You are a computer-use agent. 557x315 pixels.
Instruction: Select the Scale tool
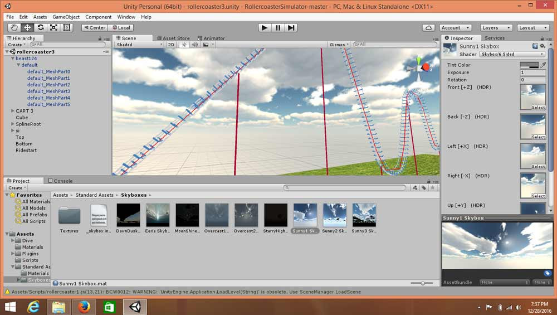(53, 27)
